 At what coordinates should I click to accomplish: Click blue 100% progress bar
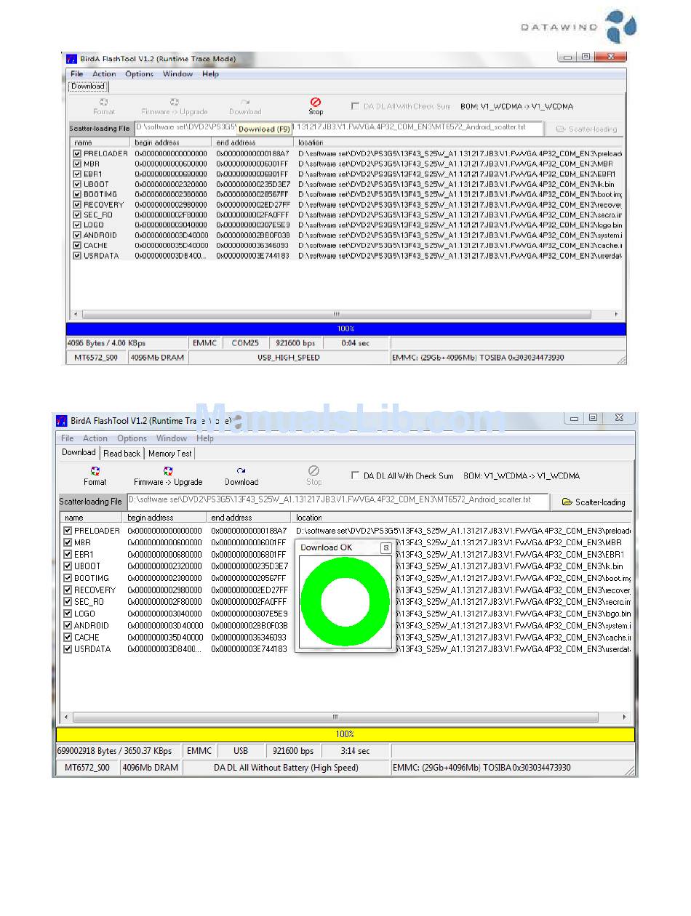coord(345,329)
